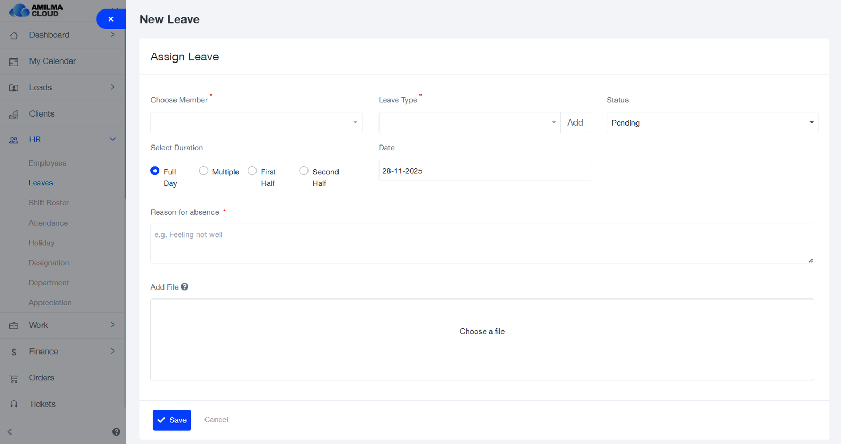
Task: Click the Tickets headset icon
Action: (x=14, y=404)
